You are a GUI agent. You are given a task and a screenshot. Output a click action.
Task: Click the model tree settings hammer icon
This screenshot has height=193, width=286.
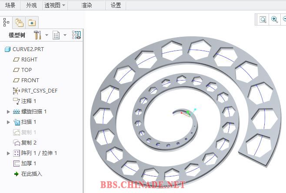pos(37,35)
